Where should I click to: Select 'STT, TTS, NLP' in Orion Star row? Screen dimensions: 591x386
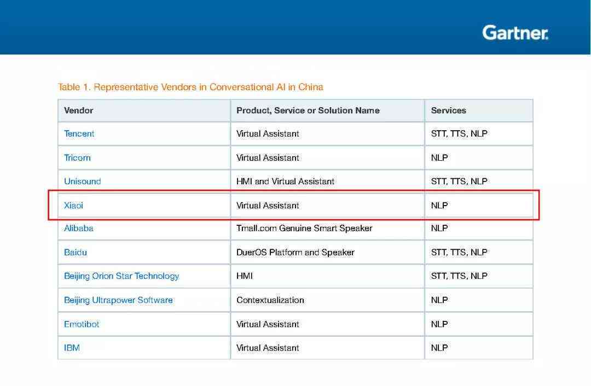tap(459, 276)
